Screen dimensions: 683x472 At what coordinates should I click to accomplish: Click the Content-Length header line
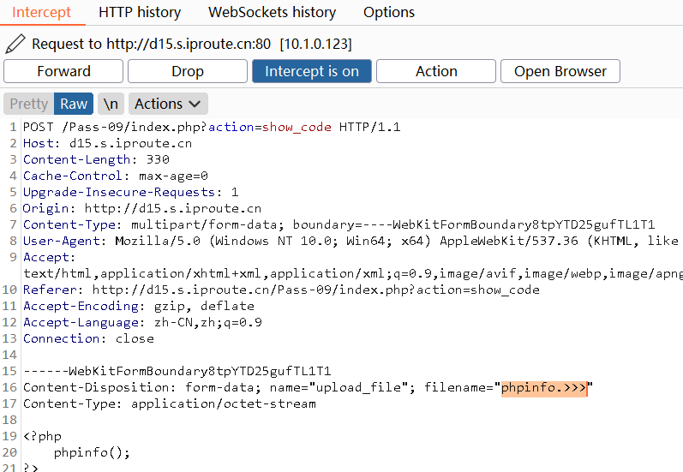point(96,159)
